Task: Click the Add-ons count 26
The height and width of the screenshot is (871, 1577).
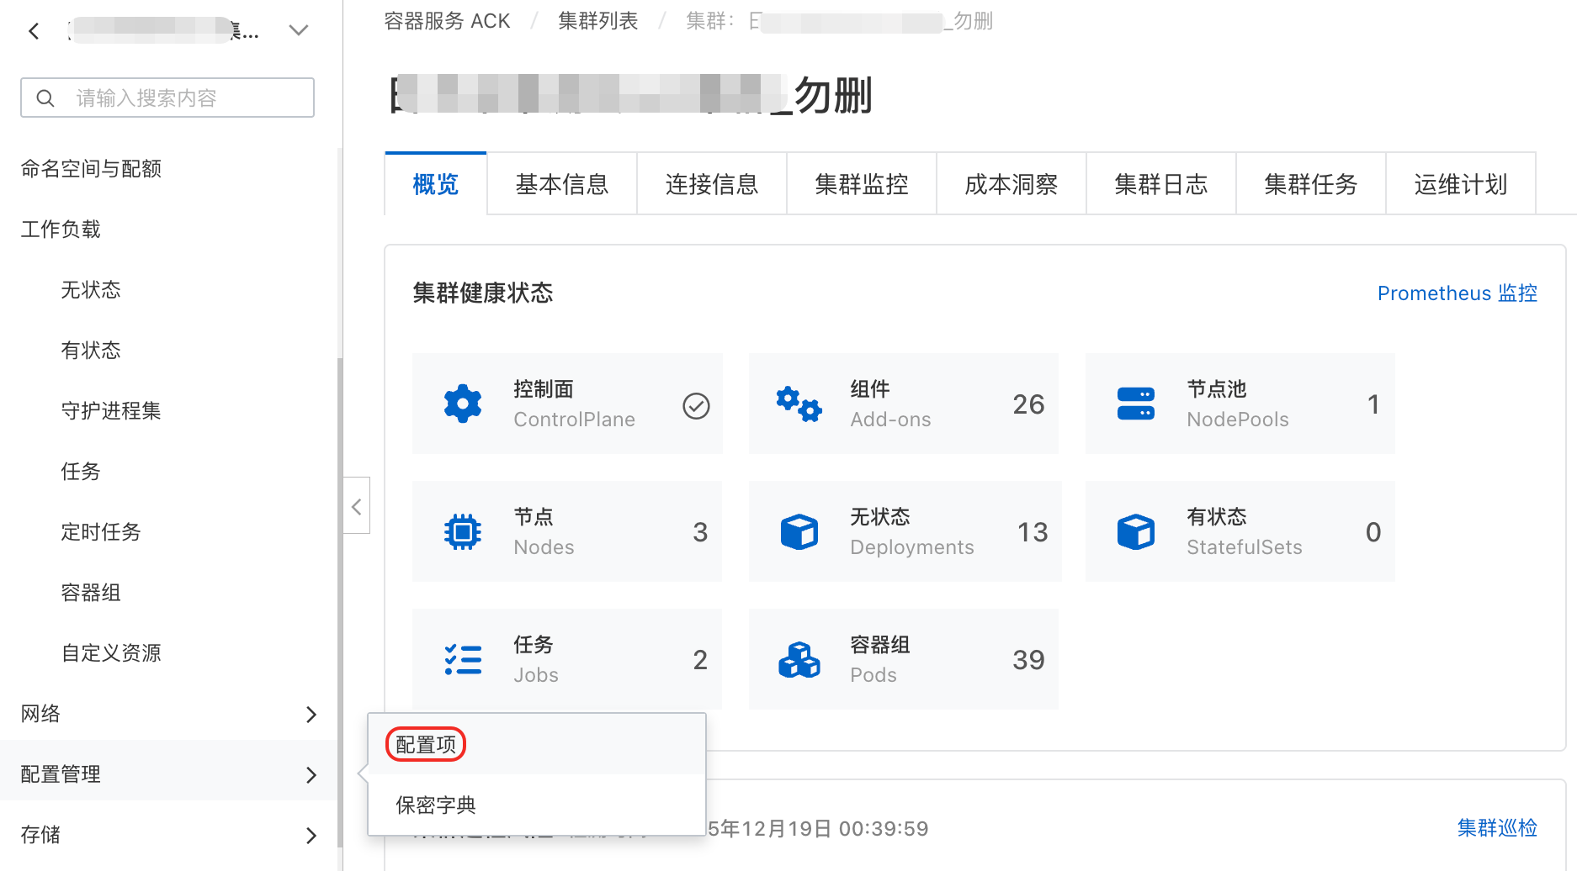Action: [x=1028, y=404]
